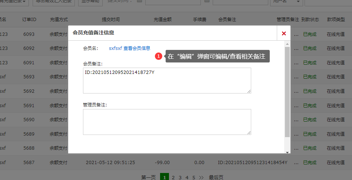
Task: Click the ellipsis in the order 6092 row
Action: [296, 49]
